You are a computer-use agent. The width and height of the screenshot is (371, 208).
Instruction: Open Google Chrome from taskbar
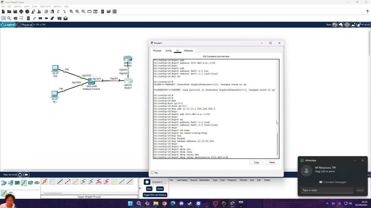[x=164, y=204]
